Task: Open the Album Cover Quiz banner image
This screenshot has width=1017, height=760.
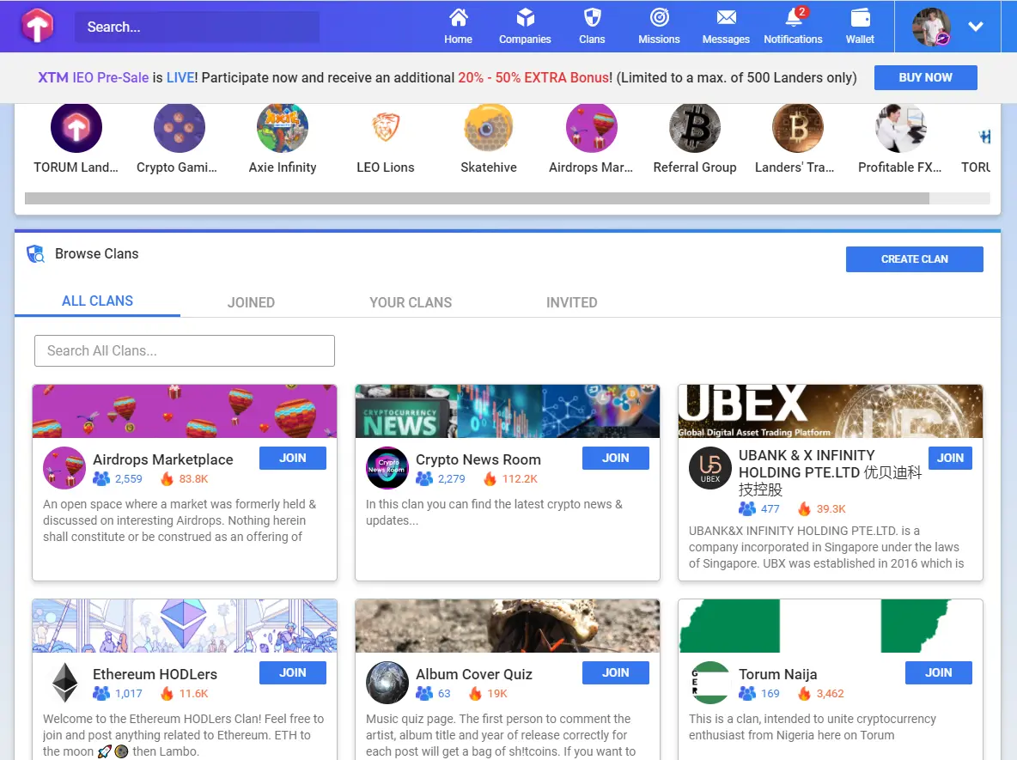Action: pyautogui.click(x=508, y=626)
